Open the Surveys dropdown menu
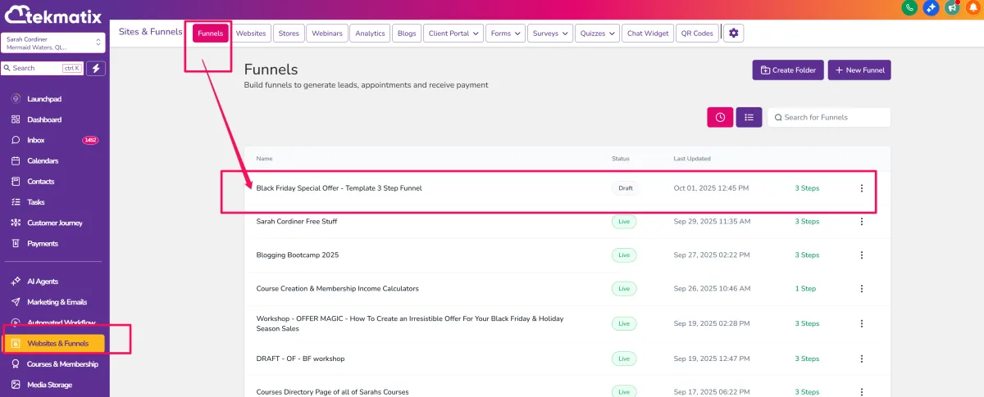Screen dimensions: 984x397 tap(550, 34)
